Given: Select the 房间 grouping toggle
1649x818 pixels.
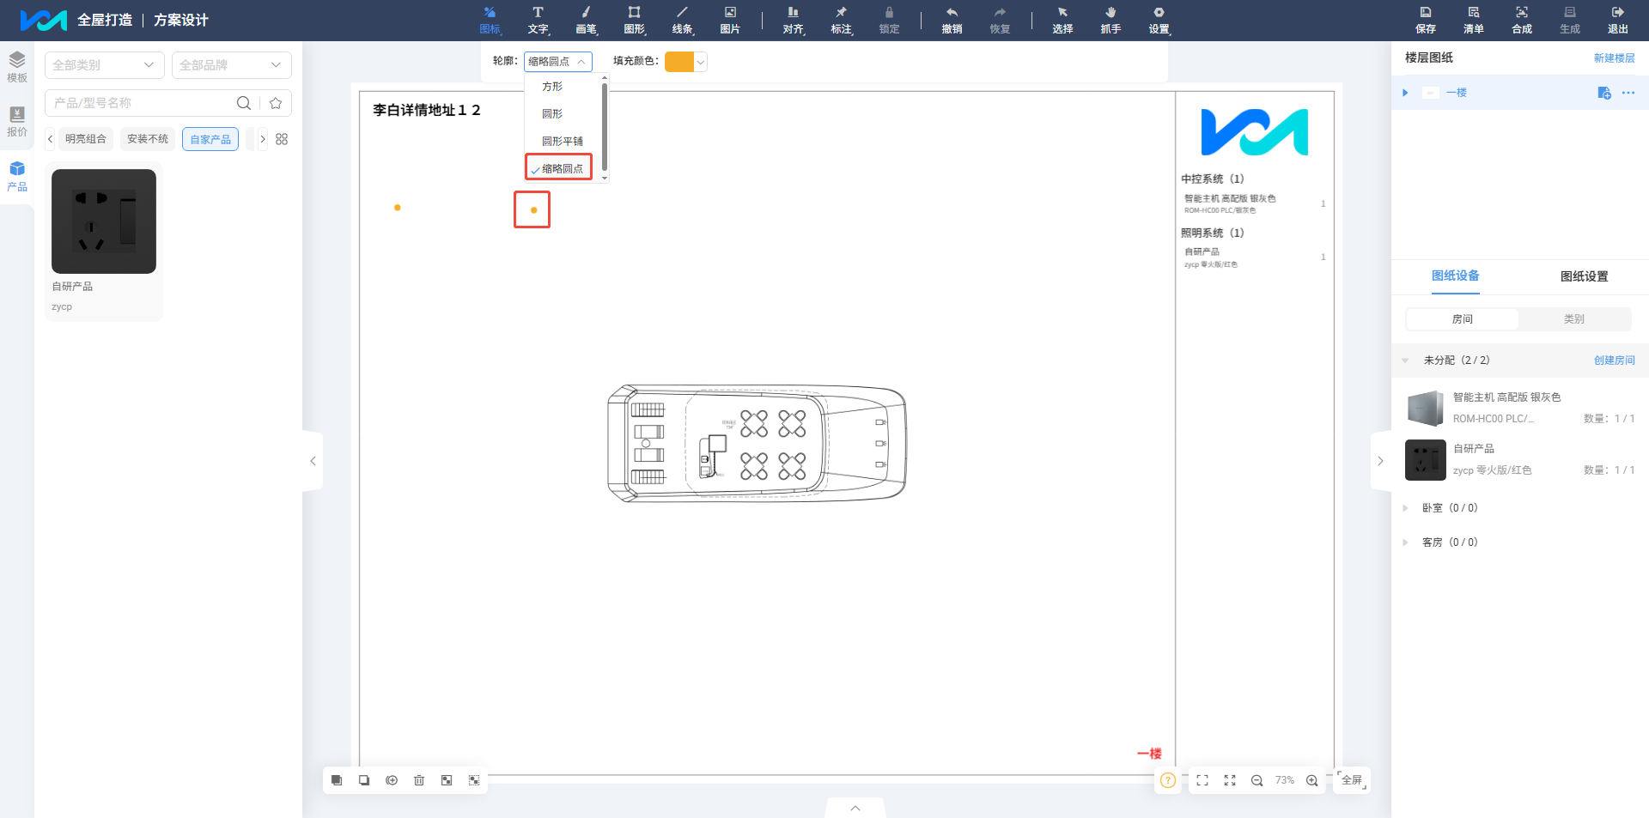Looking at the screenshot, I should tap(1463, 319).
